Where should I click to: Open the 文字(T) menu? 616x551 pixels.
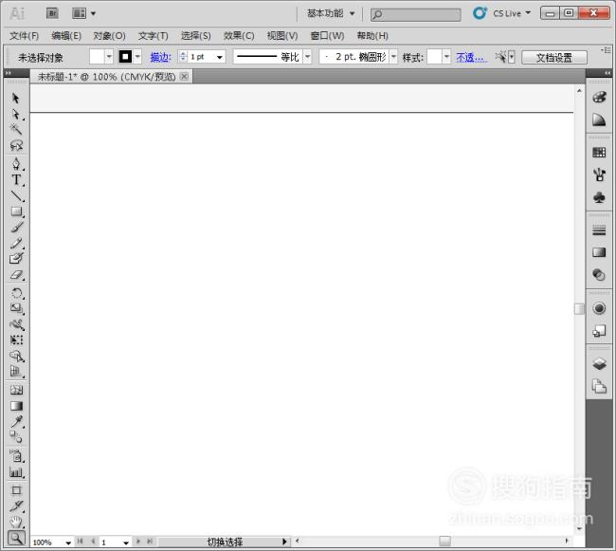coord(154,36)
